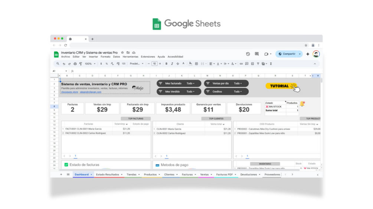This screenshot has width=373, height=209.
Task: Click the font size field
Action: coord(154,64)
